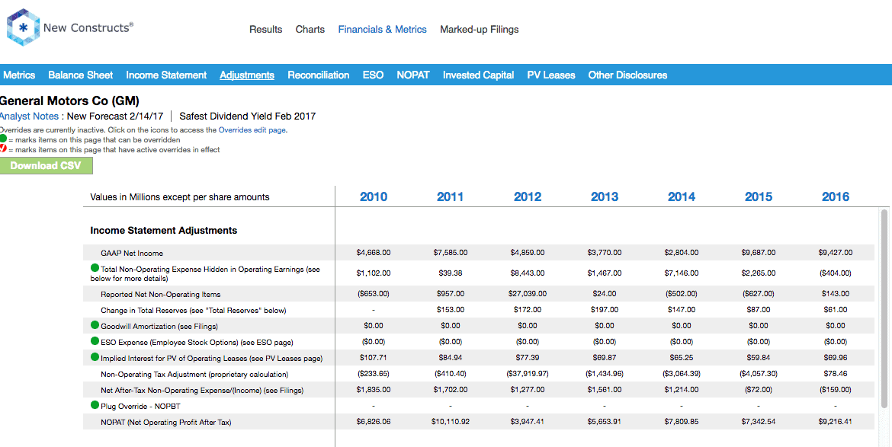Switch to the Metrics tab
892x447 pixels.
[19, 75]
